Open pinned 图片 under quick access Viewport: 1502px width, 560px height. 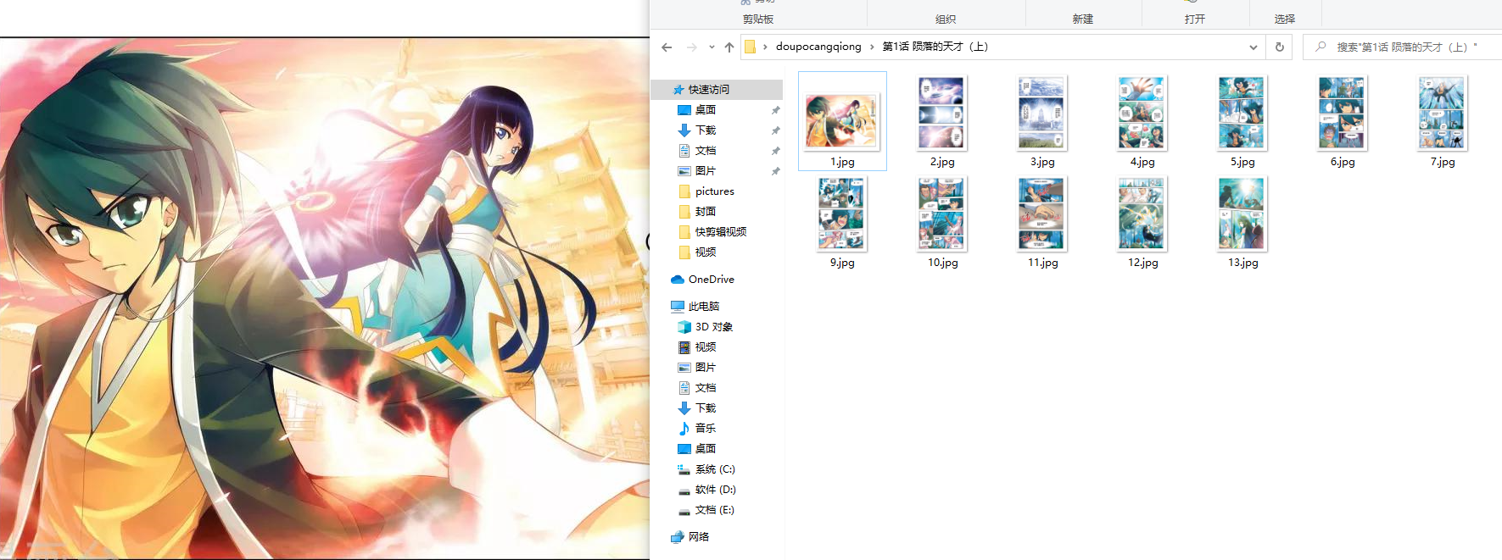pyautogui.click(x=706, y=171)
